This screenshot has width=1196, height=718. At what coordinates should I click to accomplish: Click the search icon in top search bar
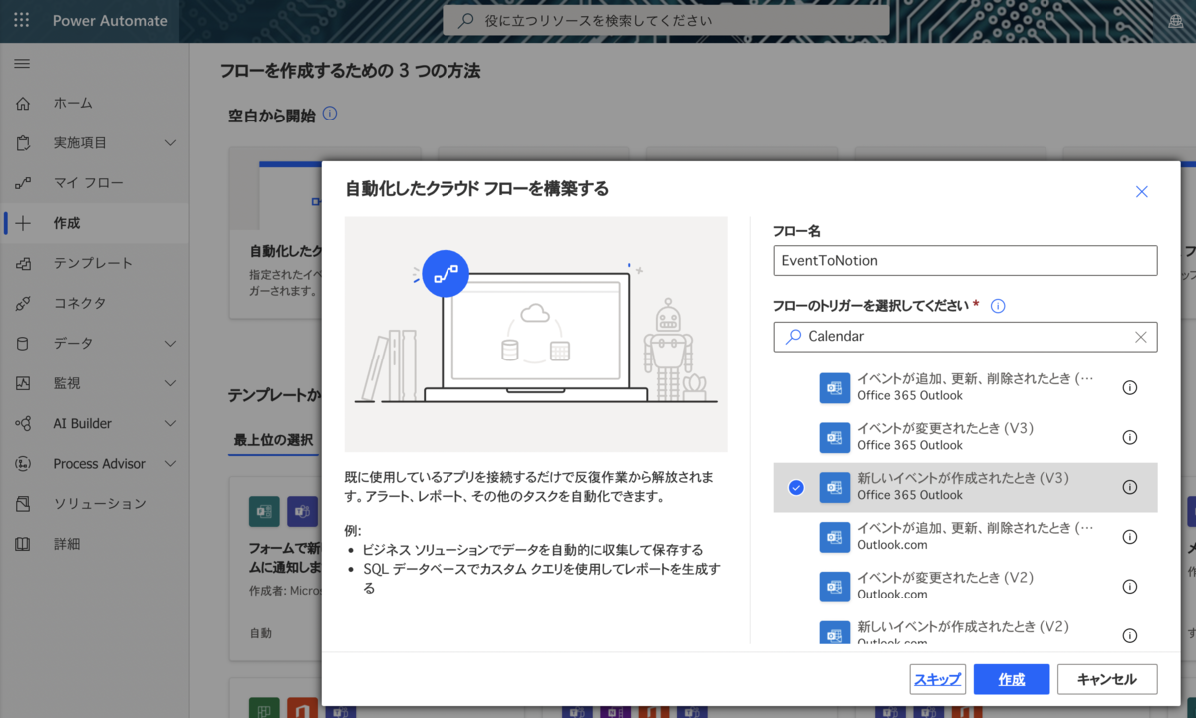click(x=467, y=19)
